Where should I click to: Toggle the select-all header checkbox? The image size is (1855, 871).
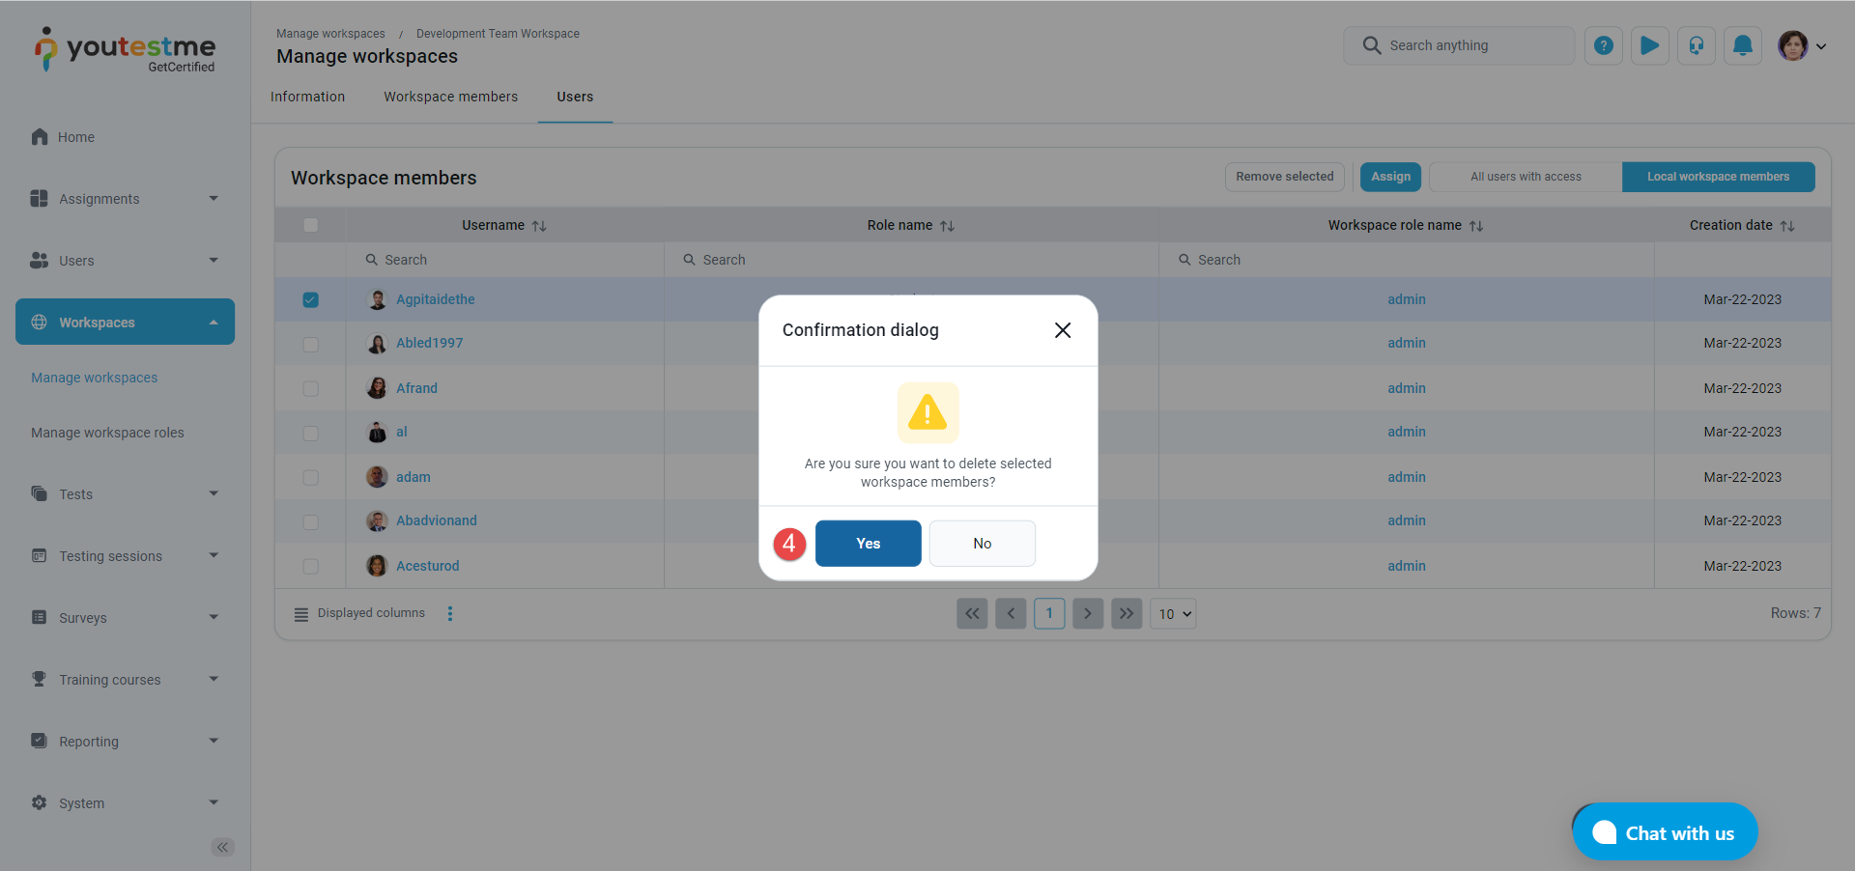[x=310, y=225]
